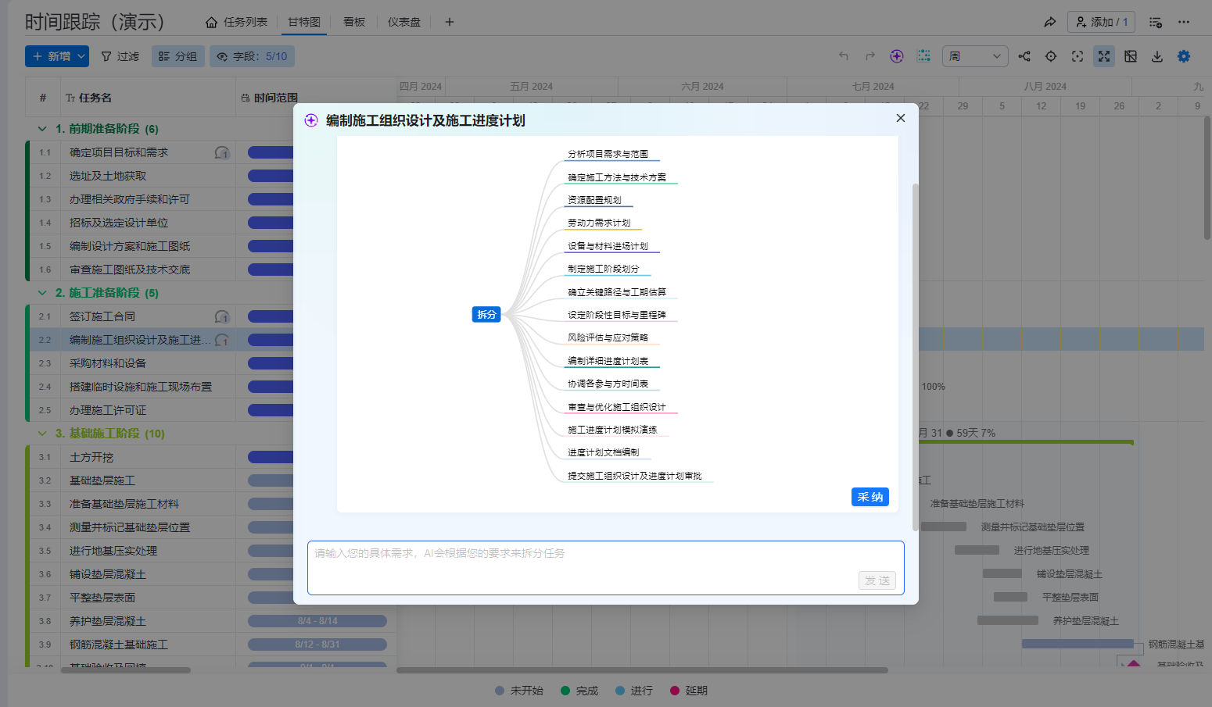Open the 周 time scale dropdown
The width and height of the screenshot is (1212, 707).
pos(975,56)
